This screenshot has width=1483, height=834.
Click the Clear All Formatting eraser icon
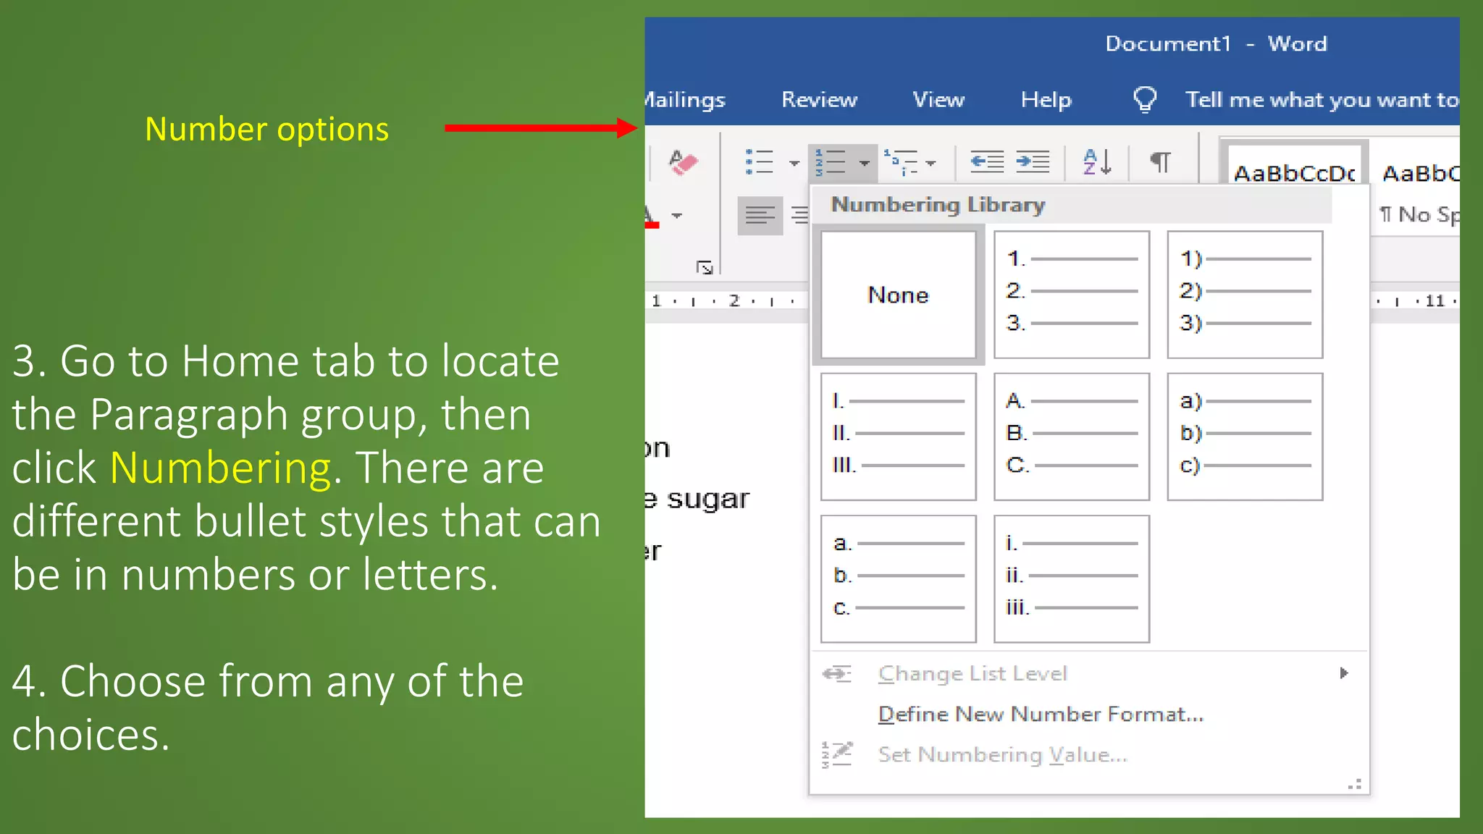[682, 162]
